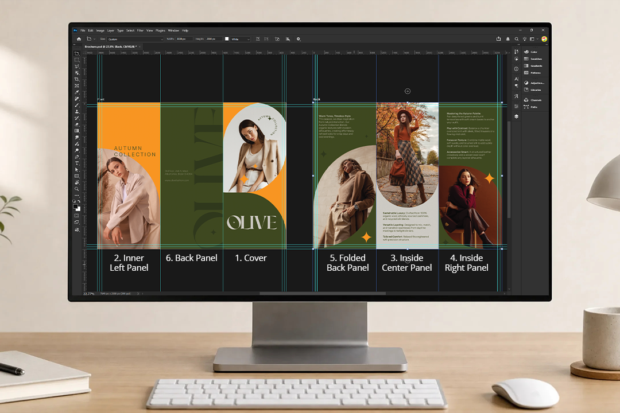The width and height of the screenshot is (620, 413).
Task: Open the search magnifier at top right
Action: [x=517, y=39]
